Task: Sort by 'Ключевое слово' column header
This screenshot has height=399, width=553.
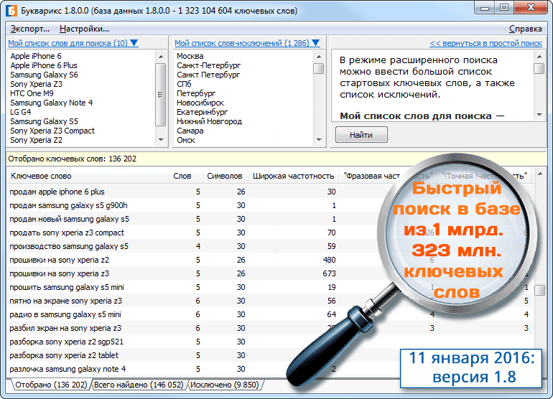Action: tap(88, 176)
